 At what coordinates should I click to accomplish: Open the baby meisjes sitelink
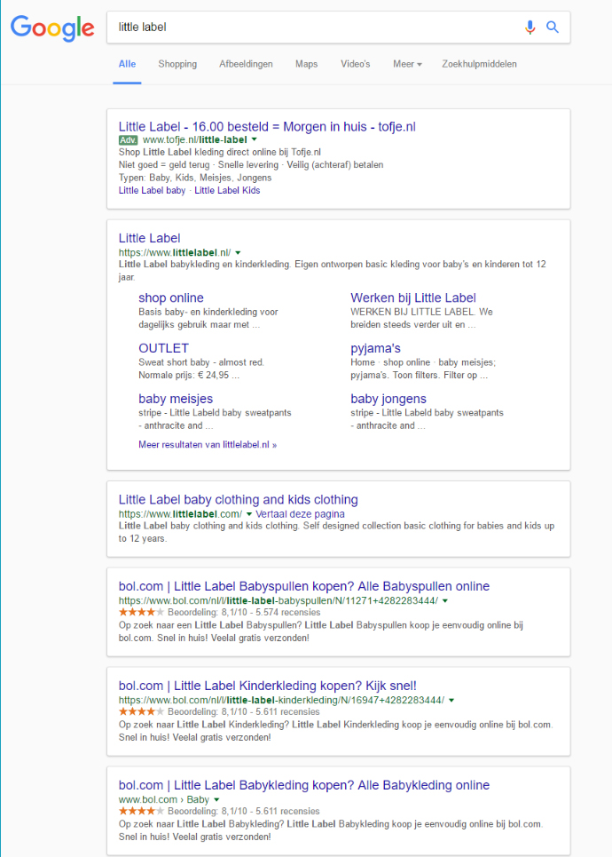pyautogui.click(x=176, y=399)
